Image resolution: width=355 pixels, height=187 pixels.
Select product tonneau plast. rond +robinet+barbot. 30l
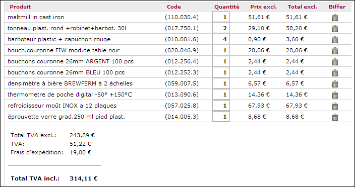[x=67, y=28]
